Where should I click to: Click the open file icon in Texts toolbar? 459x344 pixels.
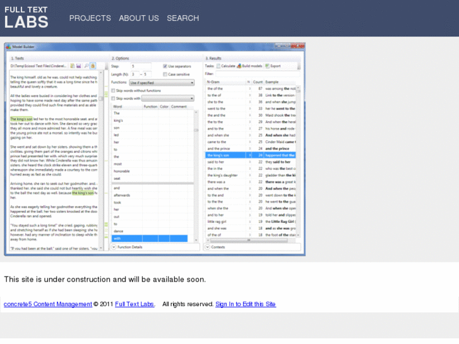[x=73, y=66]
